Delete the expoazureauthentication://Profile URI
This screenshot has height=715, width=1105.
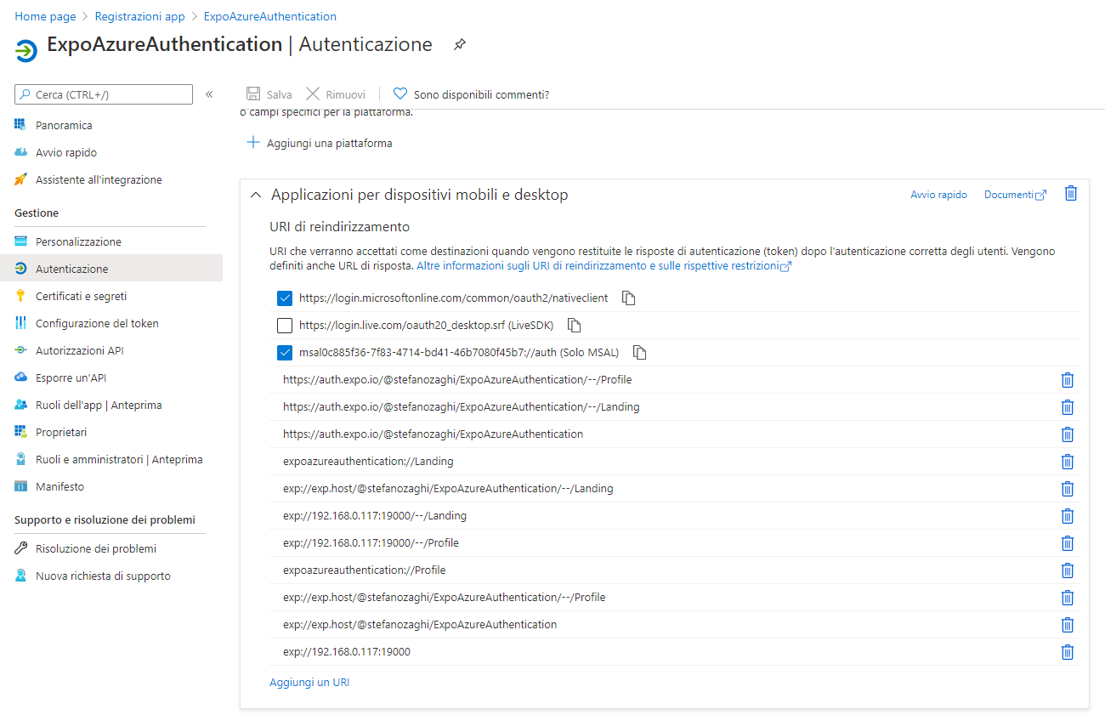[1068, 570]
